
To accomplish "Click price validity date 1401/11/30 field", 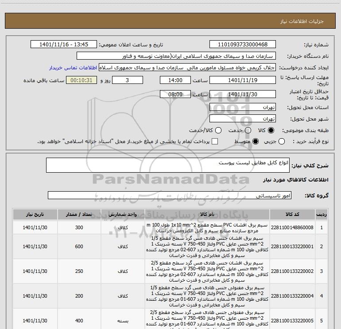I will [243, 94].
